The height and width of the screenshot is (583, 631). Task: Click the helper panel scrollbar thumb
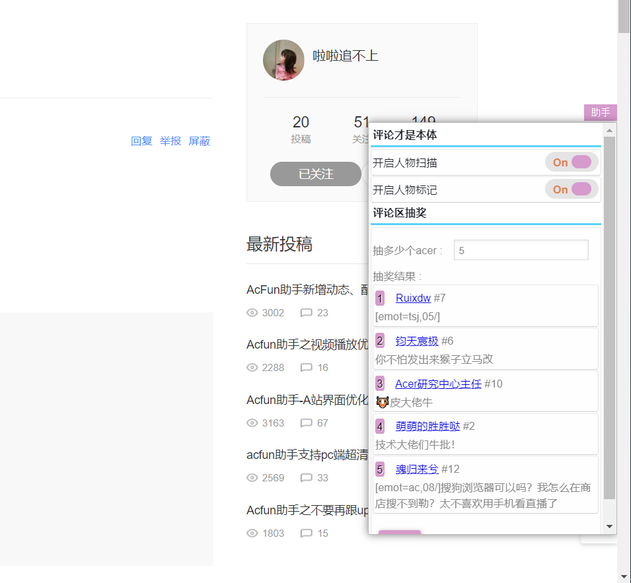point(609,318)
